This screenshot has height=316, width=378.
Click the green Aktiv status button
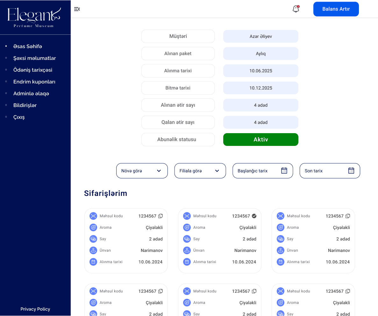coord(260,140)
